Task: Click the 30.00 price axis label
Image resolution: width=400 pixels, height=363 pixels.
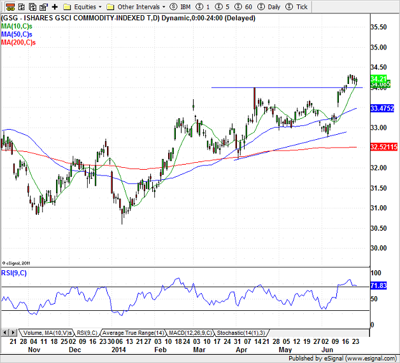Action: [x=378, y=248]
